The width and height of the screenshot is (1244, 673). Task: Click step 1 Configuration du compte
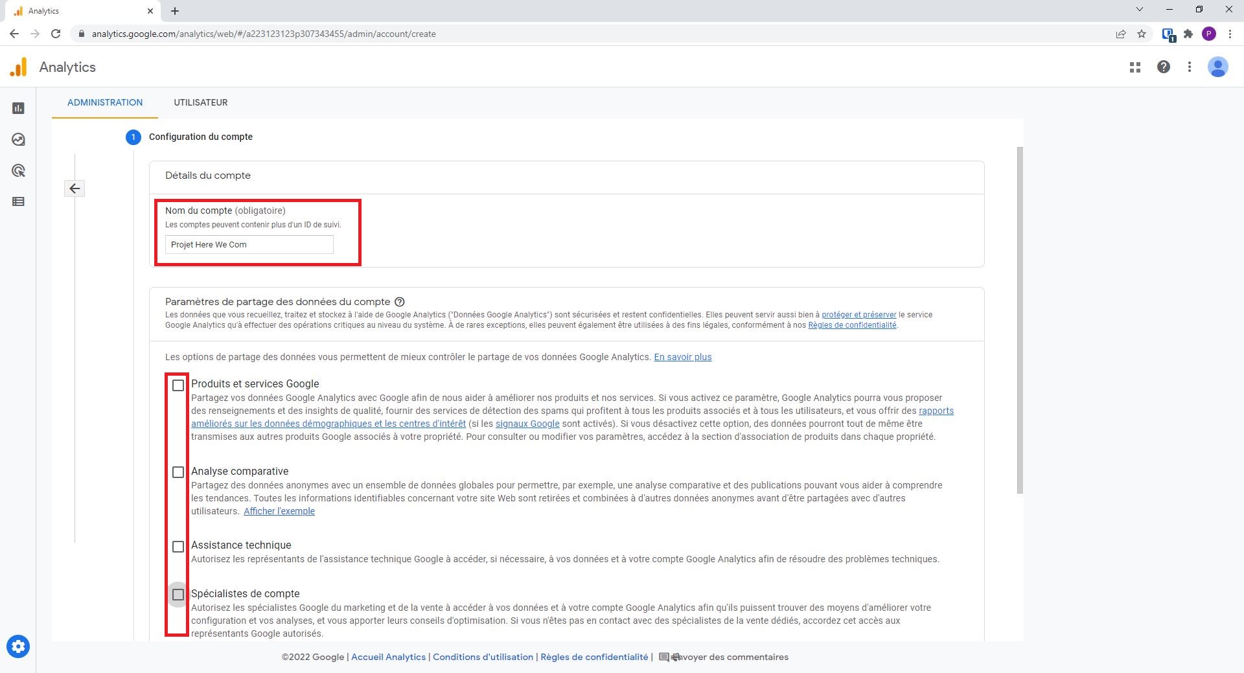coord(189,137)
